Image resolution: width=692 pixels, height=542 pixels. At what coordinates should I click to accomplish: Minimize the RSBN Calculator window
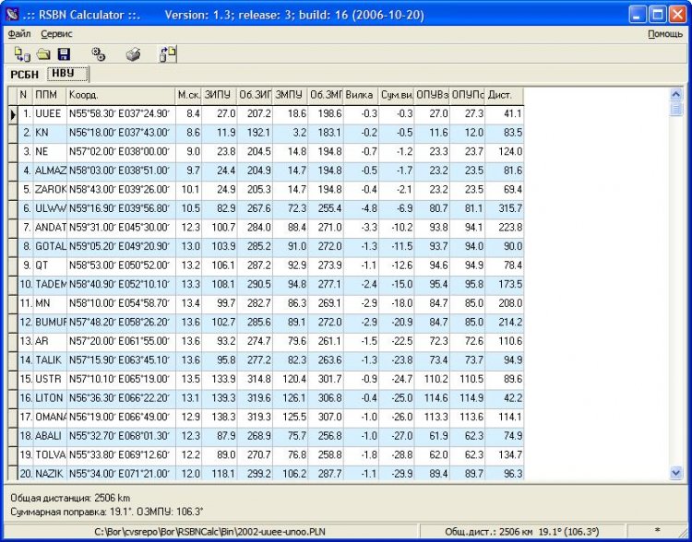pos(637,15)
